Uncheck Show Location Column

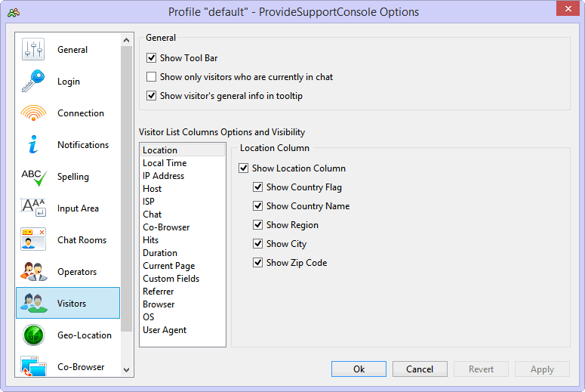243,168
